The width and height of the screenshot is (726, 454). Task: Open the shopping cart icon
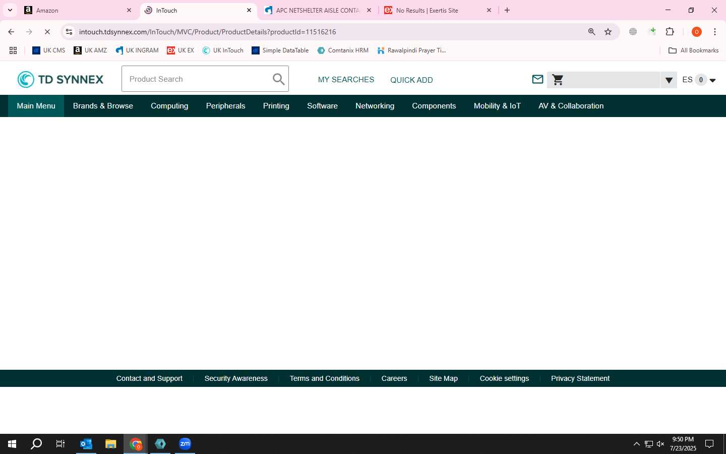point(558,80)
